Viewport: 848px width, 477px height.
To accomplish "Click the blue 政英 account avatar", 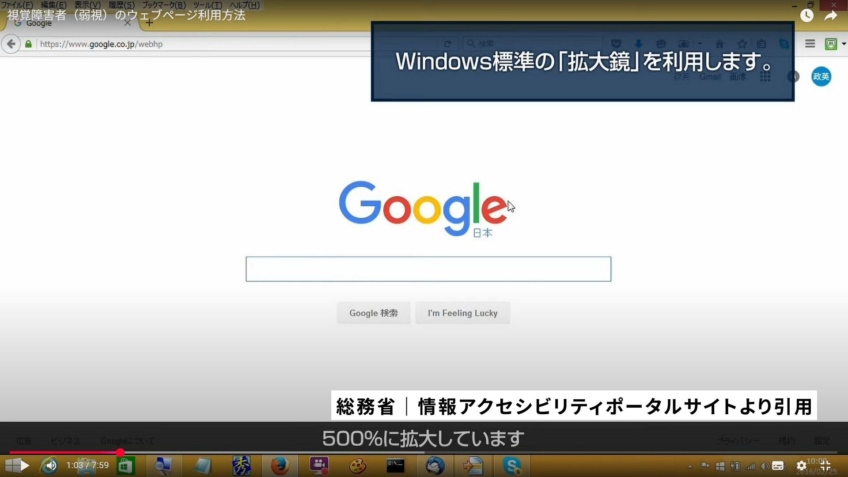I will 821,76.
